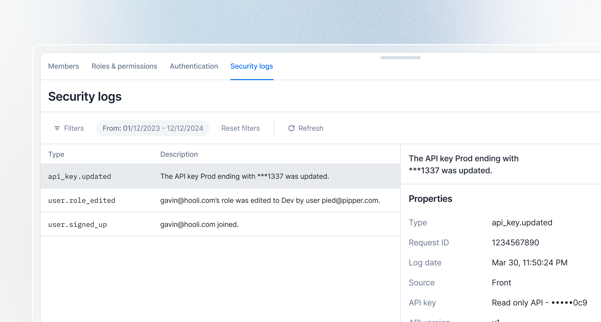Click the Log date value
Screen dimensions: 601x322
click(x=529, y=262)
